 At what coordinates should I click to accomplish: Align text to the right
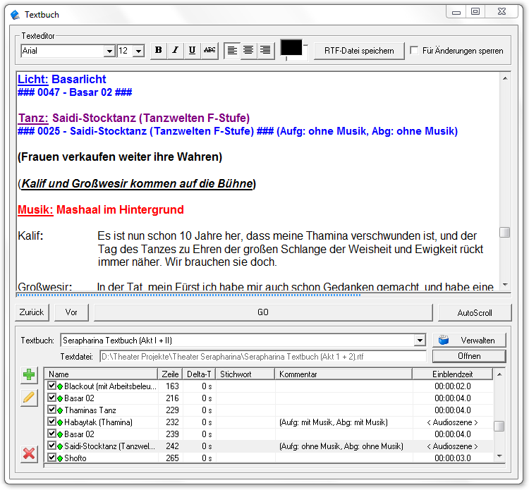[265, 51]
